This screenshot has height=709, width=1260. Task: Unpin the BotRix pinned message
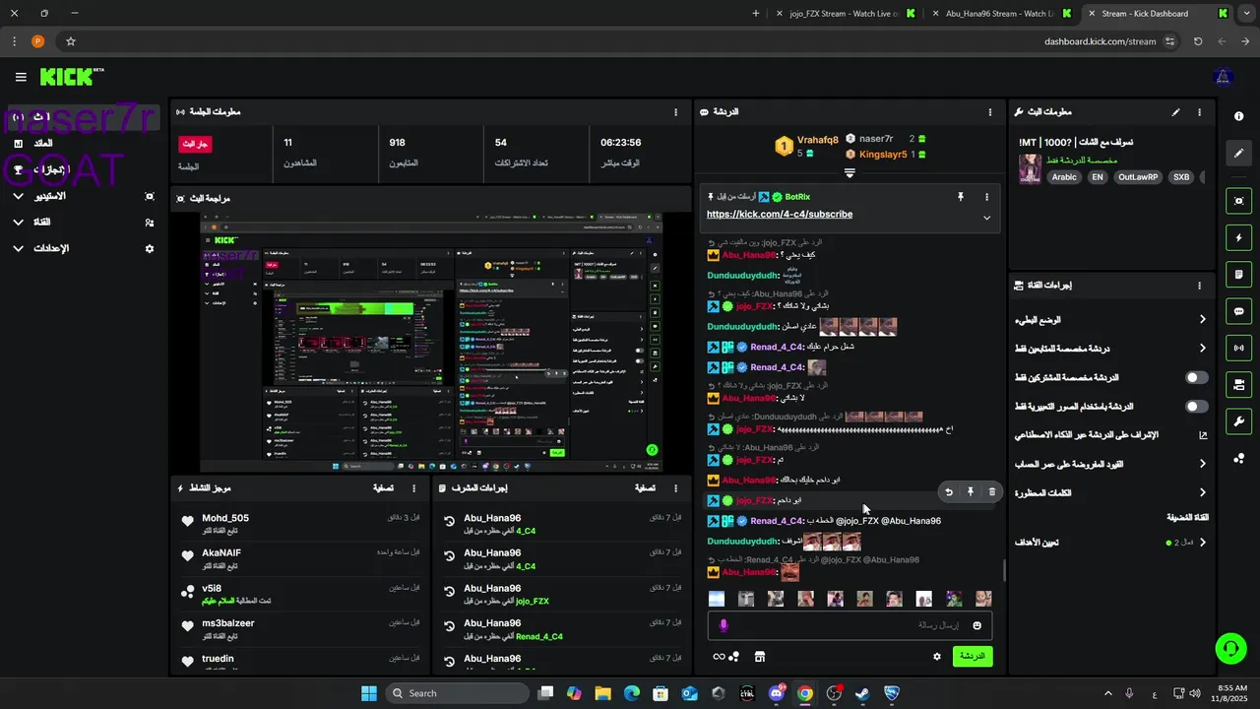tap(961, 197)
